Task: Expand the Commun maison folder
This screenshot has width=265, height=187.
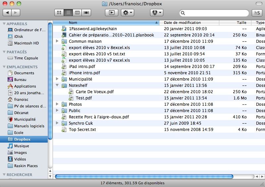Action: (x=57, y=41)
